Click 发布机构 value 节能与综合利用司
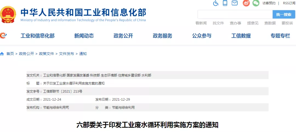 pos(56,108)
